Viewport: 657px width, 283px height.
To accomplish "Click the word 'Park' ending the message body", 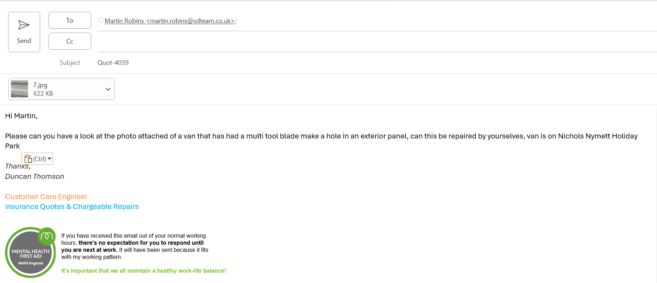I will click(12, 146).
